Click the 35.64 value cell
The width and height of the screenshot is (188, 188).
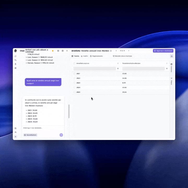[124, 92]
